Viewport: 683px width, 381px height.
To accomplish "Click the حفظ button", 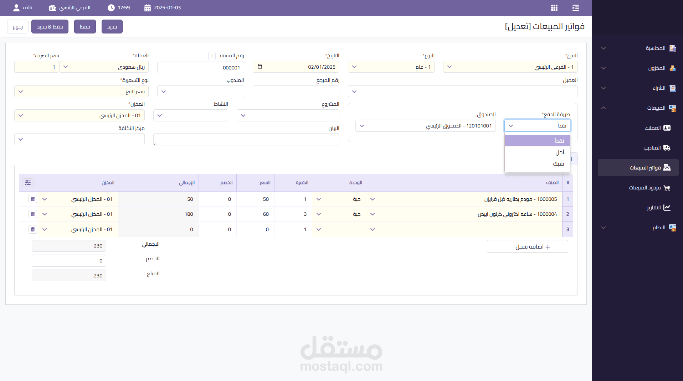I will (x=85, y=27).
